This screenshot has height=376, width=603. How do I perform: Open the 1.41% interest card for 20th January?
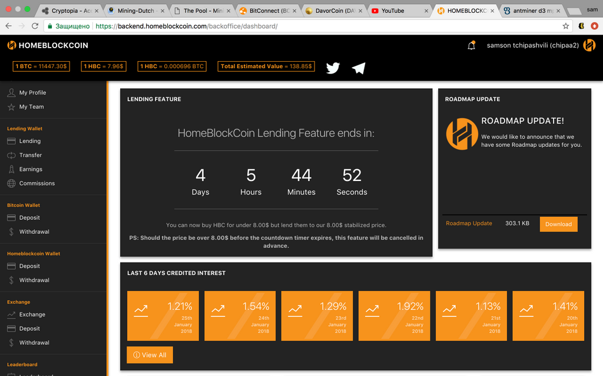548,315
